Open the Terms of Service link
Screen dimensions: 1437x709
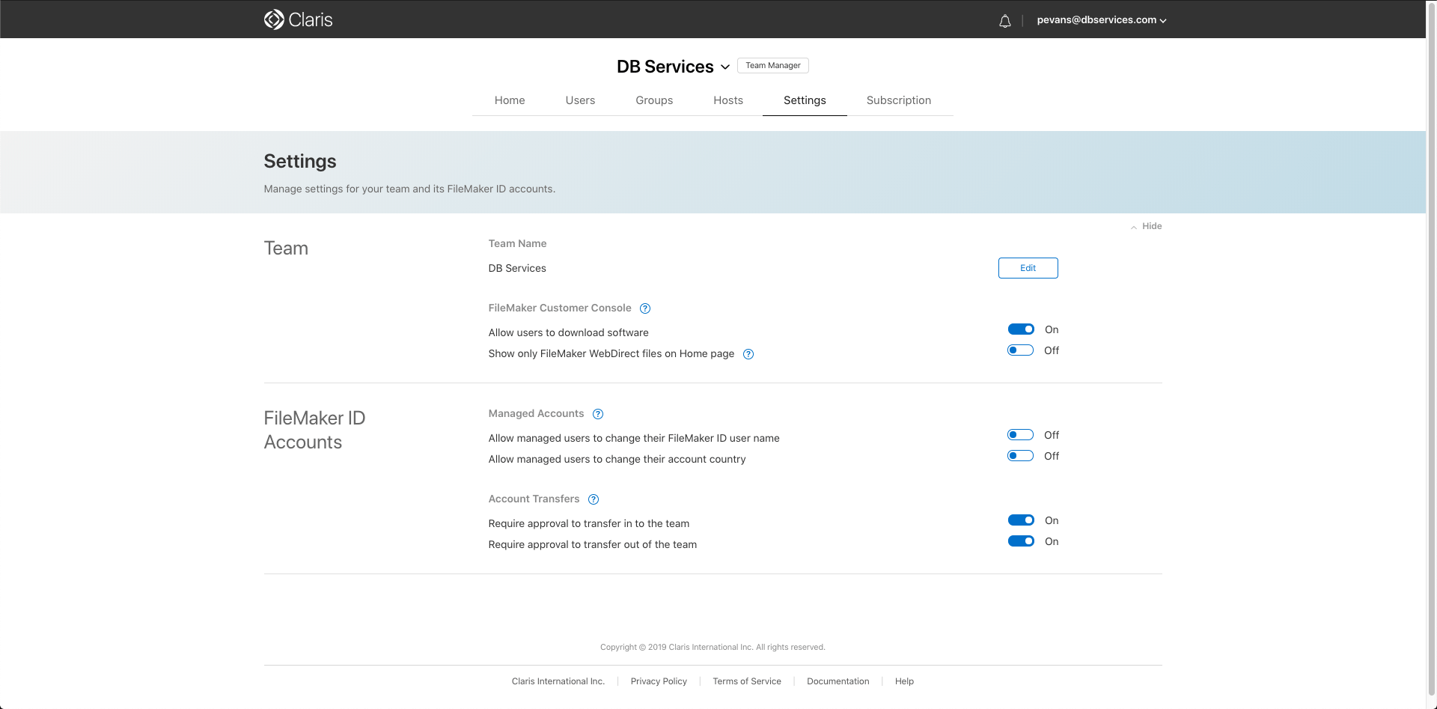pos(747,681)
